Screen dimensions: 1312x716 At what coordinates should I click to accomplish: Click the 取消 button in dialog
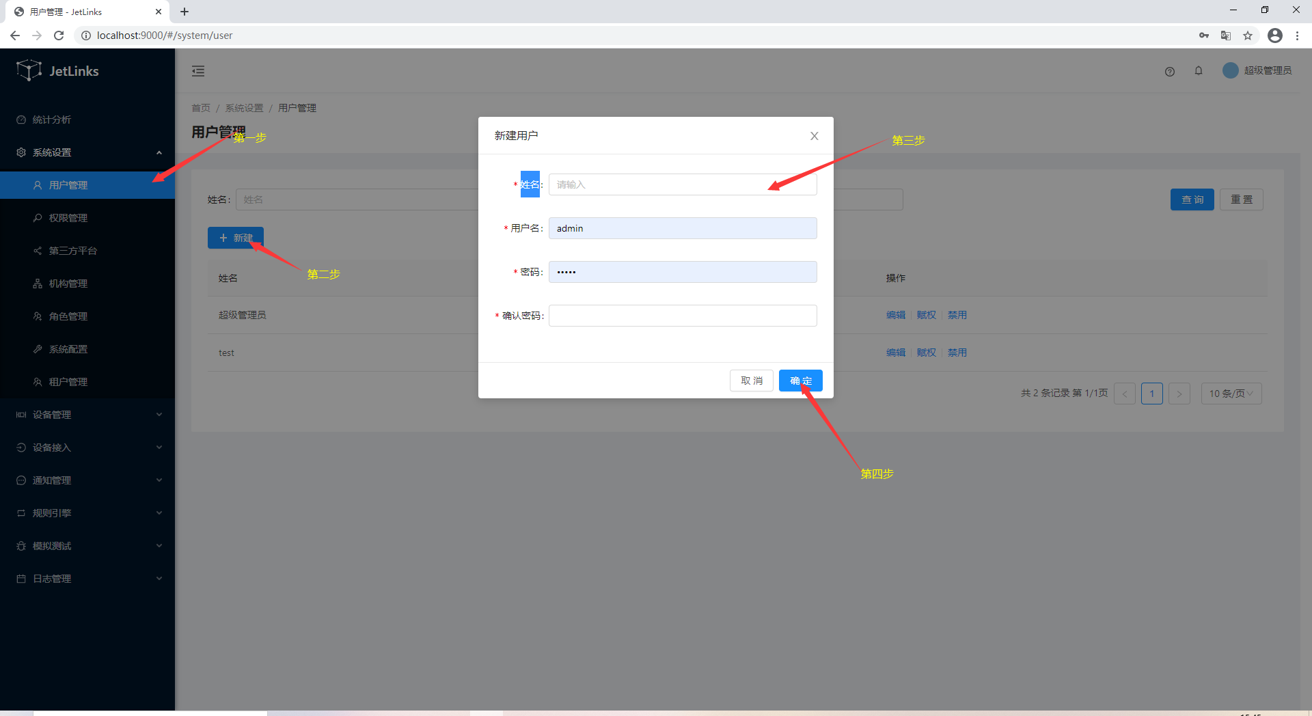click(751, 381)
